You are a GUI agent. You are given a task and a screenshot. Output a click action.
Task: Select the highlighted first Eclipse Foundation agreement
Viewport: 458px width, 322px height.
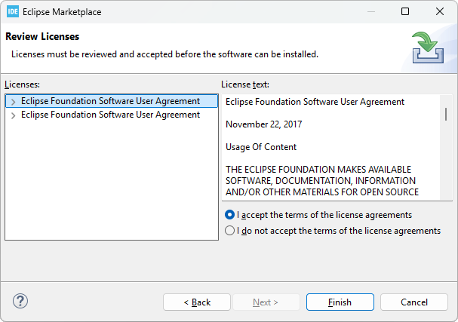point(110,101)
